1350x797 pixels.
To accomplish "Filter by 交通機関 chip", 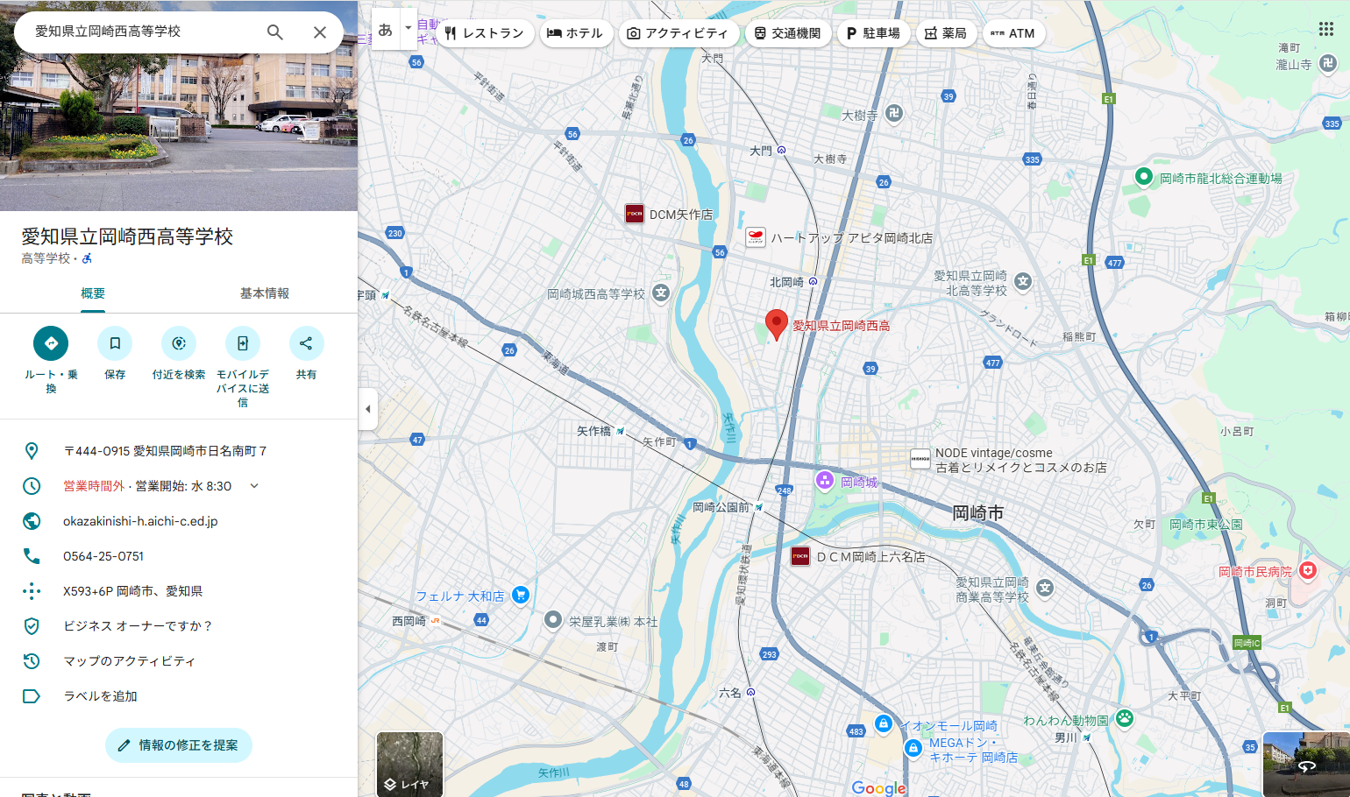I will click(788, 33).
